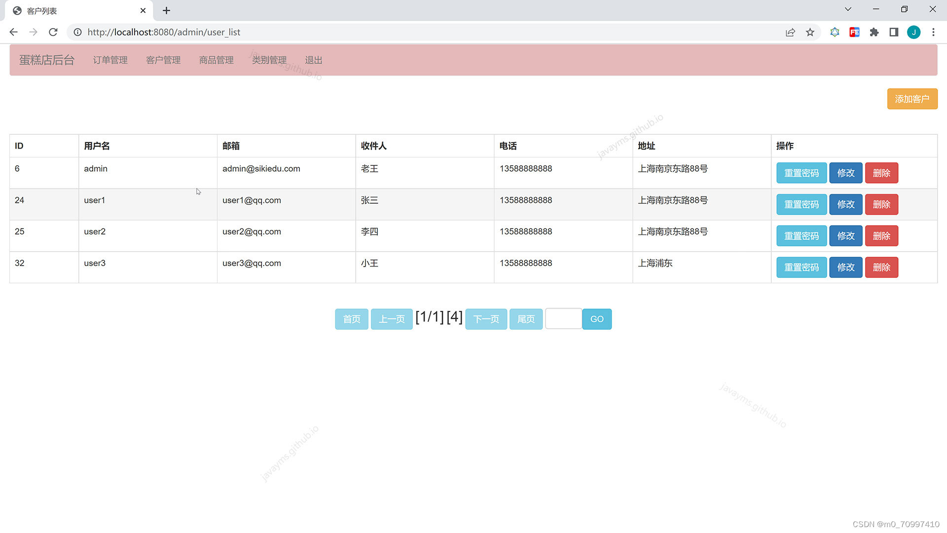Open the Chrome three-dot menu
Viewport: 947px width, 533px height.
pyautogui.click(x=933, y=32)
